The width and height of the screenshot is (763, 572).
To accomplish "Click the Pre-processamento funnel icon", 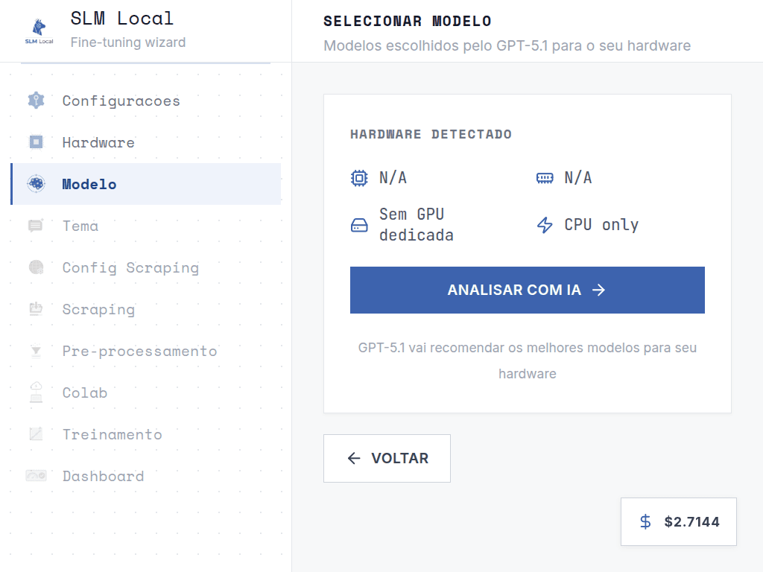I will (35, 351).
